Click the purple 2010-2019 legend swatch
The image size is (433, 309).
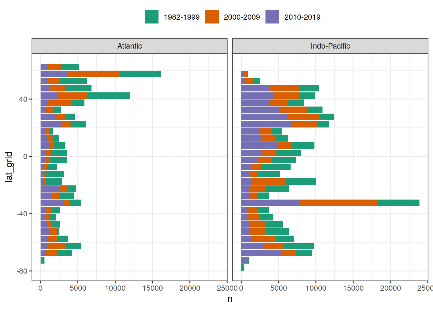[272, 17]
